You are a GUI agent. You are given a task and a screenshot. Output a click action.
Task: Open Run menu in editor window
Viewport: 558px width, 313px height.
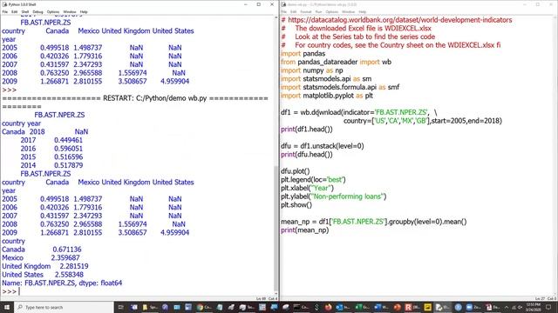pyautogui.click(x=318, y=11)
